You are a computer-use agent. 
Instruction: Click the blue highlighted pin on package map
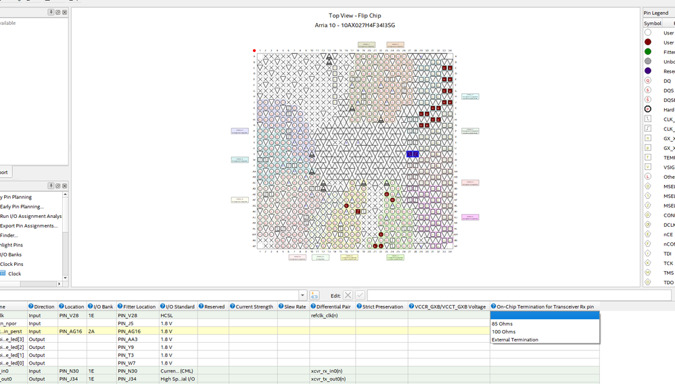[x=413, y=155]
